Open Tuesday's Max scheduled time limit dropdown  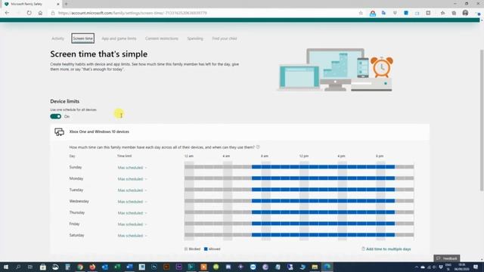[x=132, y=190]
